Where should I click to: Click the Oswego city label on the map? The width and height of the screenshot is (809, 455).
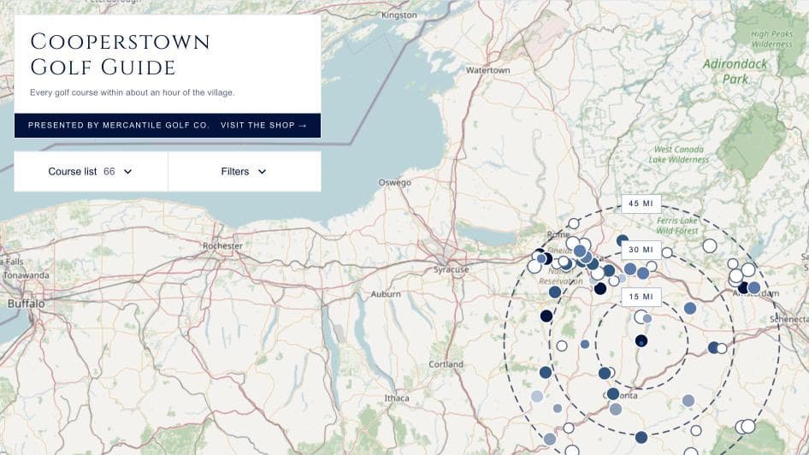(x=395, y=182)
